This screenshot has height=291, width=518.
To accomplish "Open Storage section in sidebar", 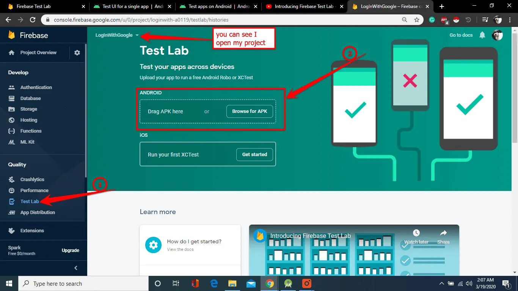I will (x=29, y=109).
